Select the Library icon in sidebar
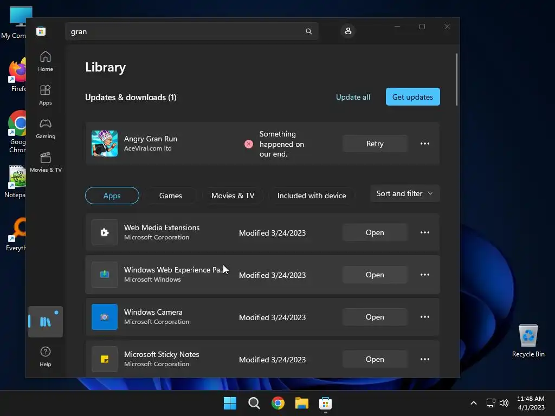Screen dimensions: 555x416 coord(46,322)
